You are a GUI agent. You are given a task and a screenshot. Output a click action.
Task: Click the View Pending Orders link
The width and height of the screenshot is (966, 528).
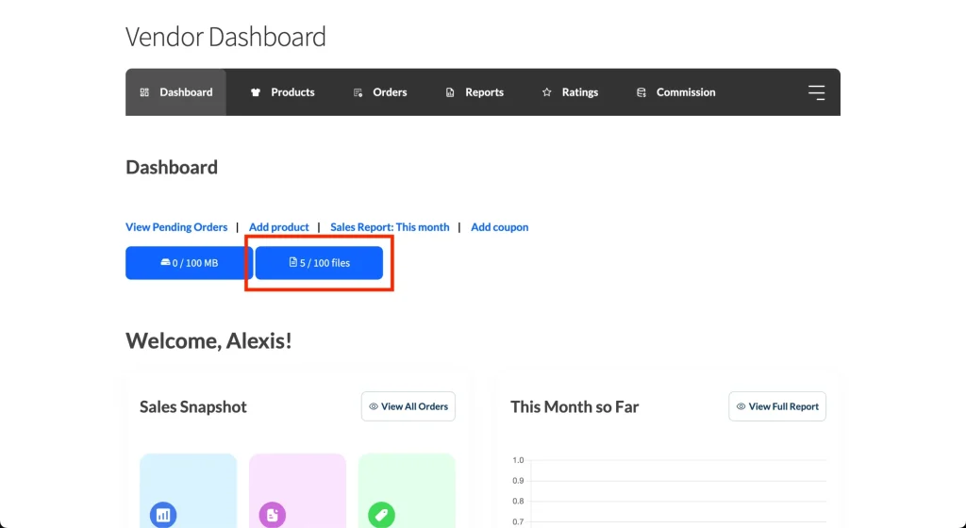(x=176, y=227)
